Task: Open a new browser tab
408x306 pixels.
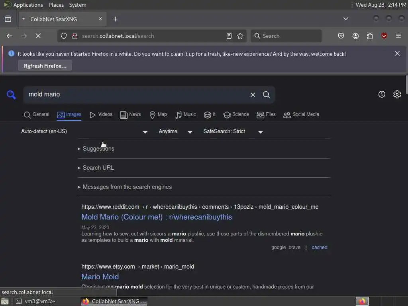Action: pos(115,19)
